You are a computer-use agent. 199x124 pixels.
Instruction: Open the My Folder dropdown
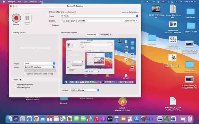click(x=99, y=16)
